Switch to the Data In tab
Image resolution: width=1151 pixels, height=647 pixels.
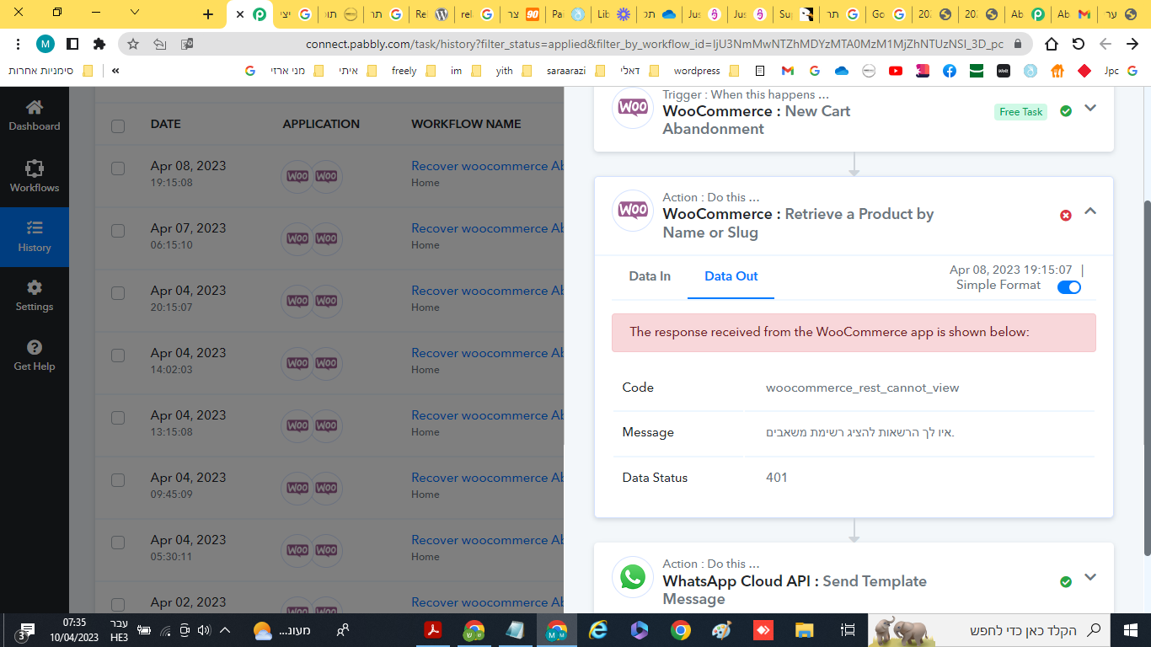[650, 276]
